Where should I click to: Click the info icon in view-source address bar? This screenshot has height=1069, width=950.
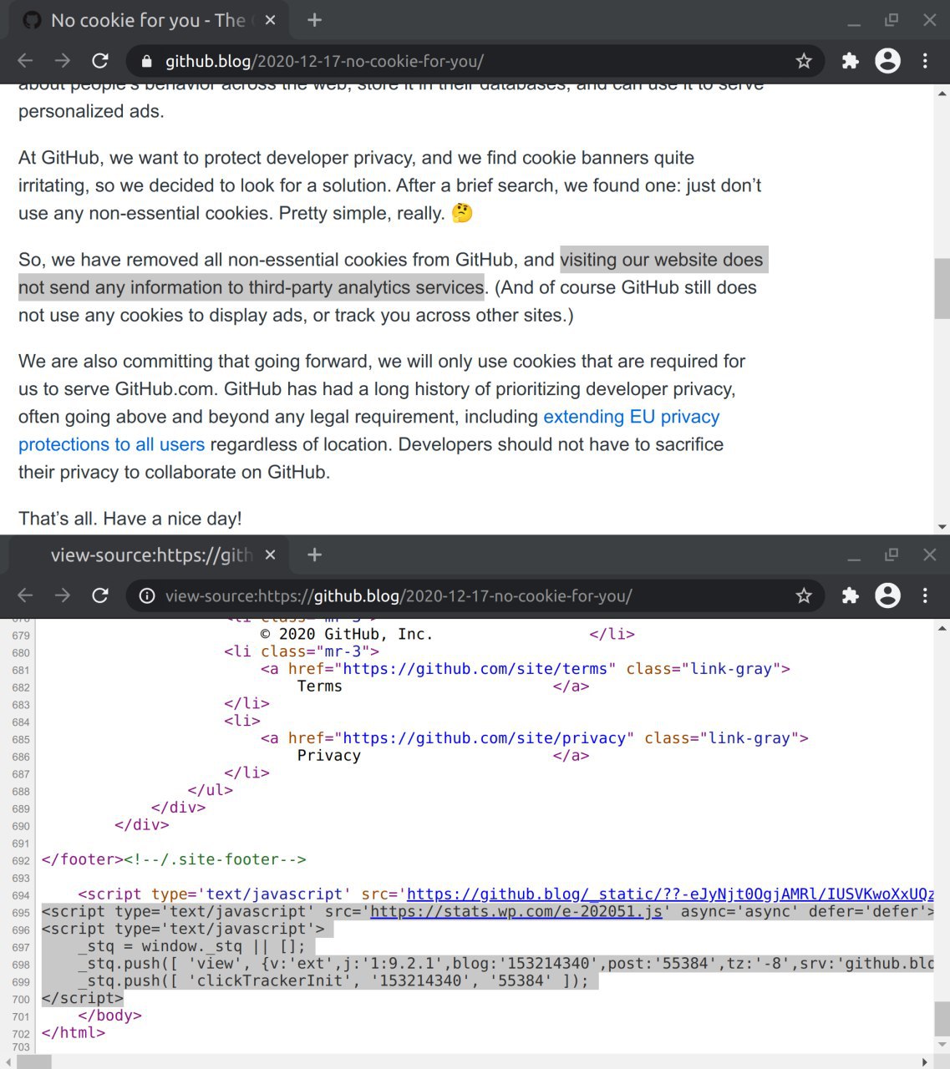pyautogui.click(x=147, y=595)
